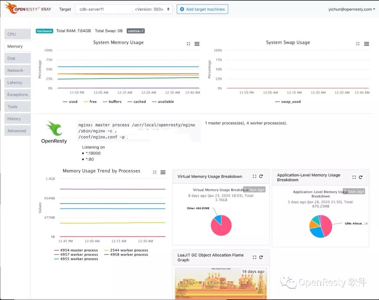Image resolution: width=379 pixels, height=300 pixels.
Task: Expand System Memory Usage chart fullscreen
Action: click(188, 44)
